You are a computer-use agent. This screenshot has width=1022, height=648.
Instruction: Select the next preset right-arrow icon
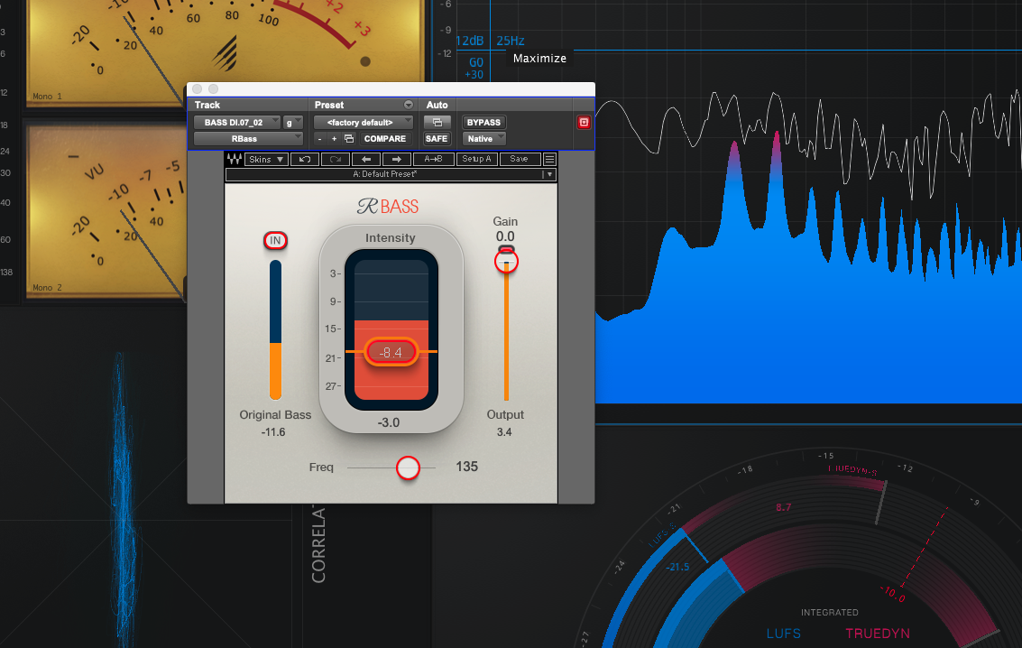coord(397,159)
